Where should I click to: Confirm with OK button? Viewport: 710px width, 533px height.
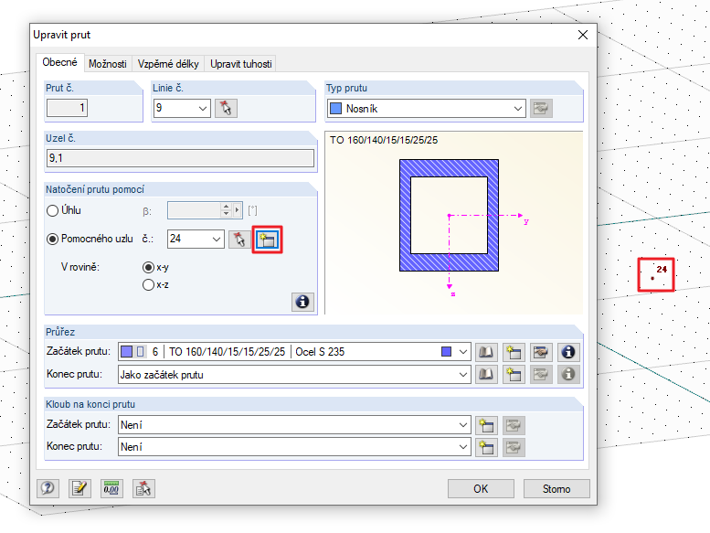point(481,488)
